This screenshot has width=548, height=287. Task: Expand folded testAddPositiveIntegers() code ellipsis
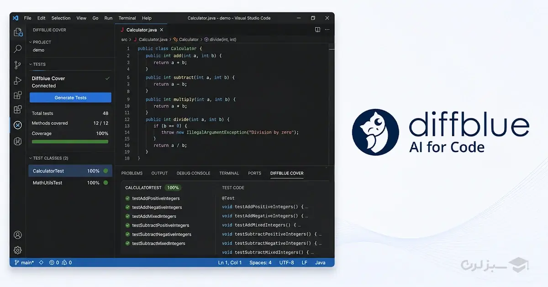pos(306,207)
